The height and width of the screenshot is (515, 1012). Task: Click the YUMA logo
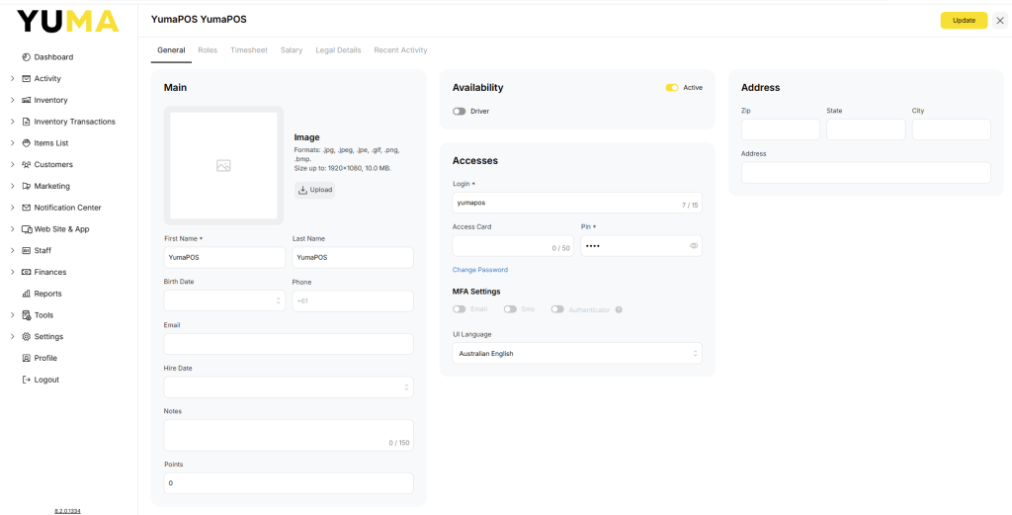(x=68, y=21)
